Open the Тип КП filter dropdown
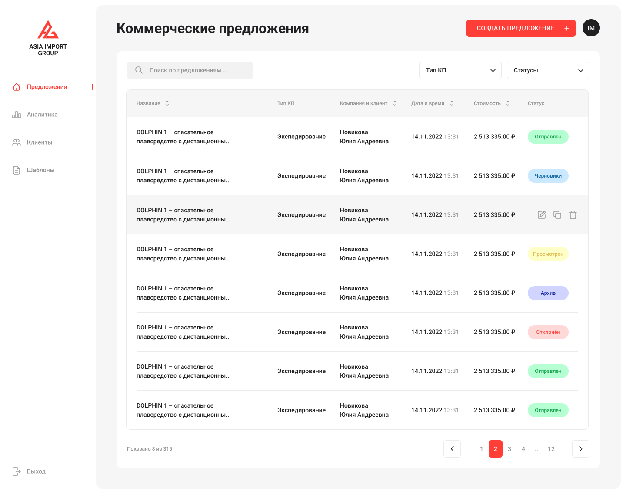Image resolution: width=626 pixels, height=494 pixels. click(x=460, y=70)
